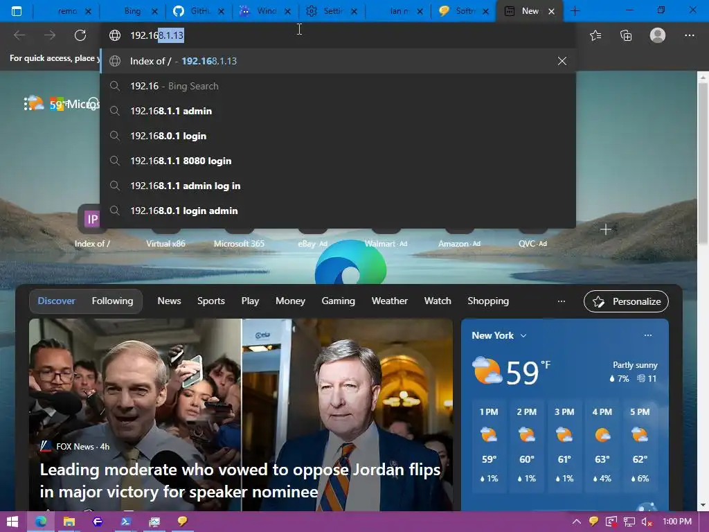Open the Shopping category
Viewport: 709px width, 532px height.
[488, 301]
